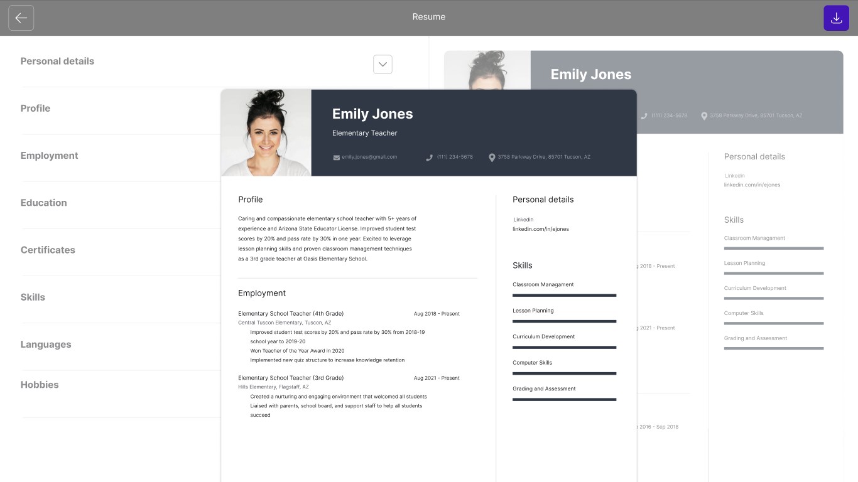Select the phone icon next to (111) 234-5678

430,158
